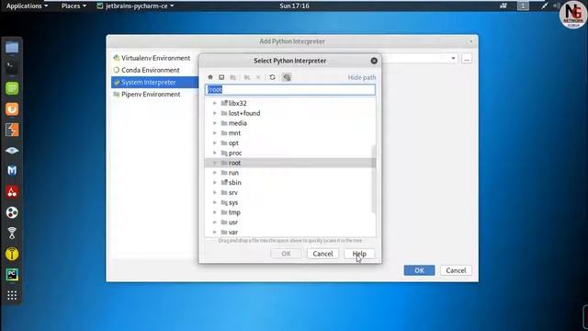This screenshot has height=331, width=588.
Task: Open the files icon at dock top
Action: click(12, 47)
